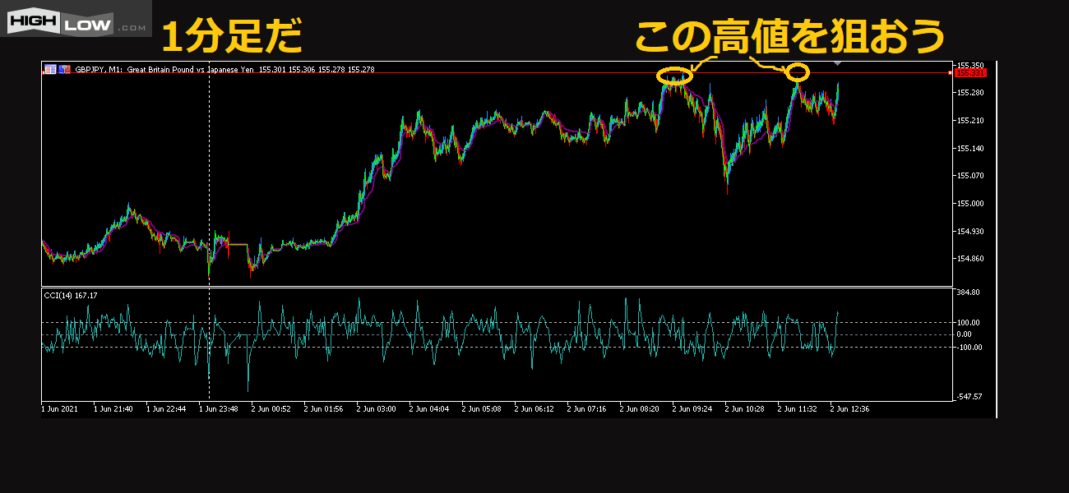Click the square handle on the red line
1069x493 pixels.
click(x=951, y=73)
